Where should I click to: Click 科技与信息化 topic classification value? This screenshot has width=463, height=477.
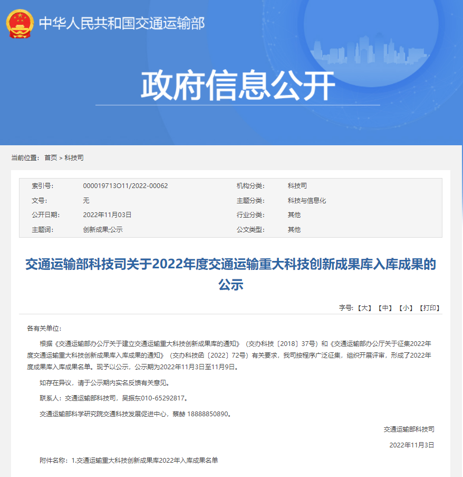point(307,201)
